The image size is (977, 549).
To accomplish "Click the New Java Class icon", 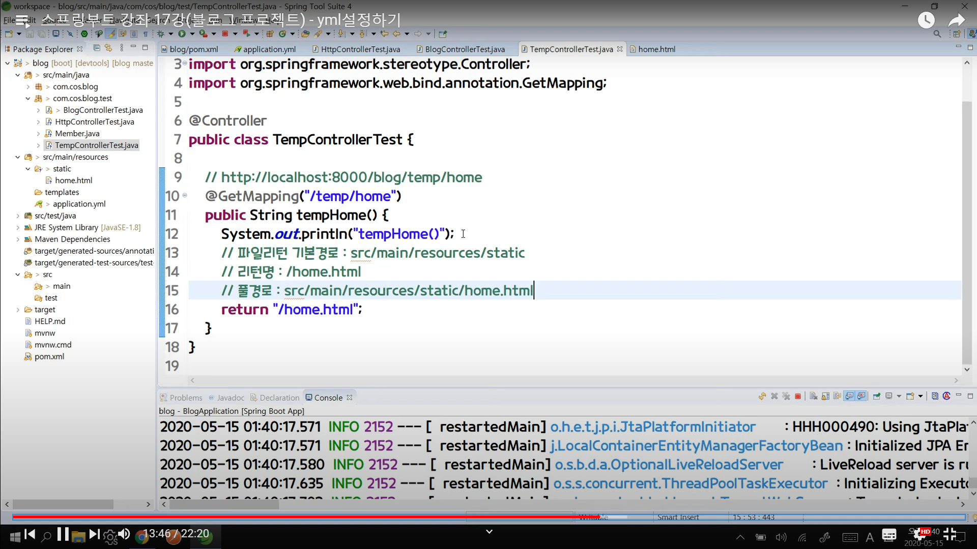I will coord(282,34).
